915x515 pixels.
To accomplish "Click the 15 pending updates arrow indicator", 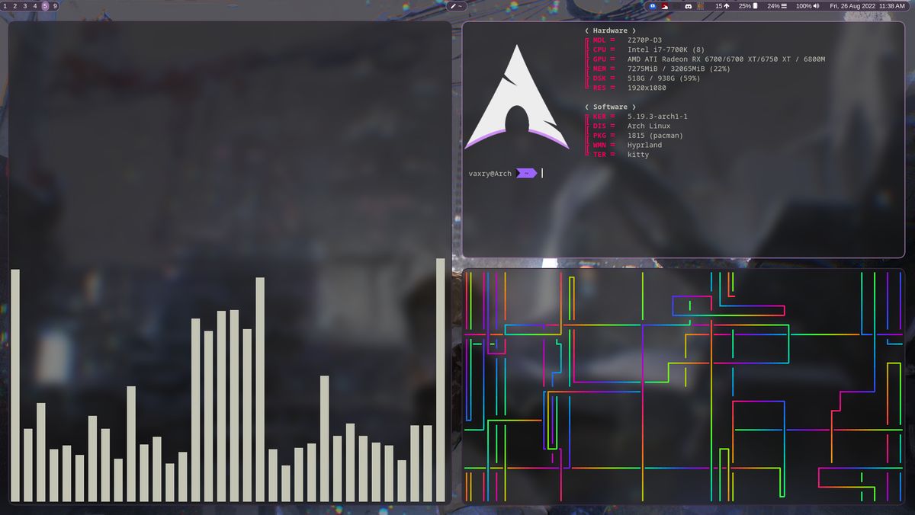I will click(722, 5).
